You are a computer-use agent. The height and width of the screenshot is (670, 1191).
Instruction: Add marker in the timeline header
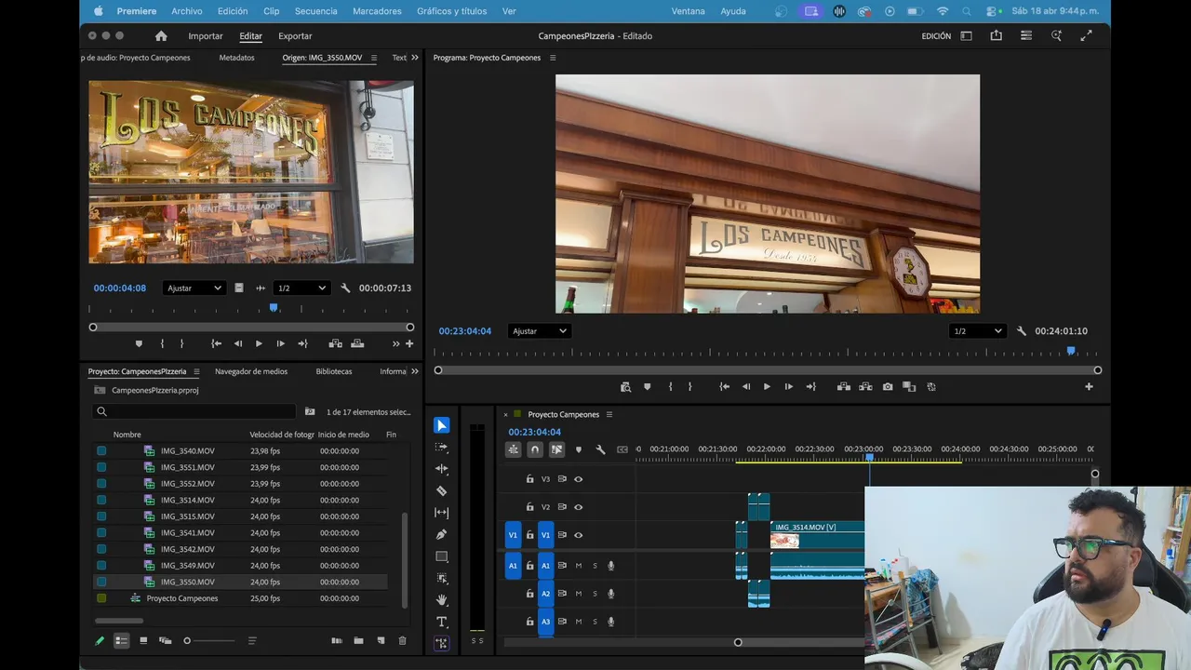point(578,449)
